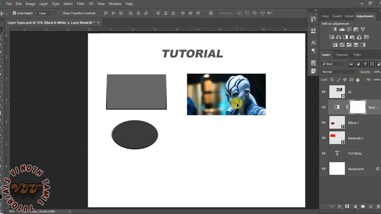This screenshot has height=214, width=381.
Task: Open the blending mode Normal dropdown
Action: [339, 72]
